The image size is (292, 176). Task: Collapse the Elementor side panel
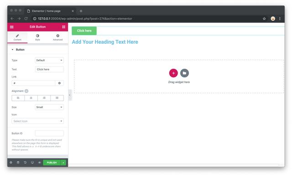pos(70,95)
